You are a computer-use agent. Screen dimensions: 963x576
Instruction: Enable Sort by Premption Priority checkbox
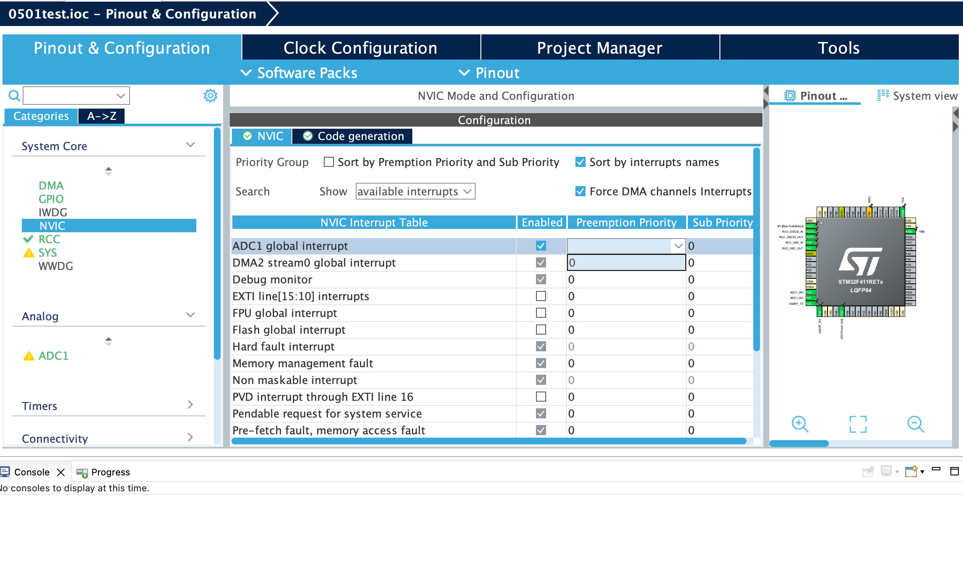click(x=329, y=162)
